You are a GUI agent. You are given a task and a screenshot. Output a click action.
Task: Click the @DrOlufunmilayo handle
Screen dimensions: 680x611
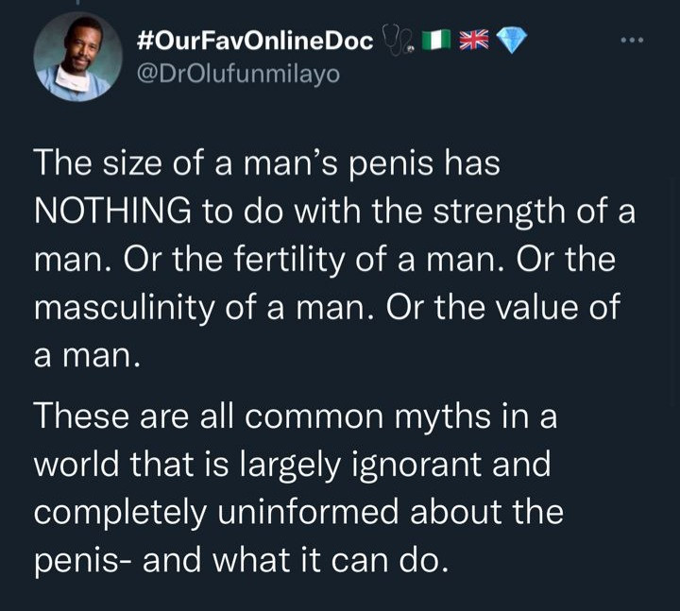point(238,75)
